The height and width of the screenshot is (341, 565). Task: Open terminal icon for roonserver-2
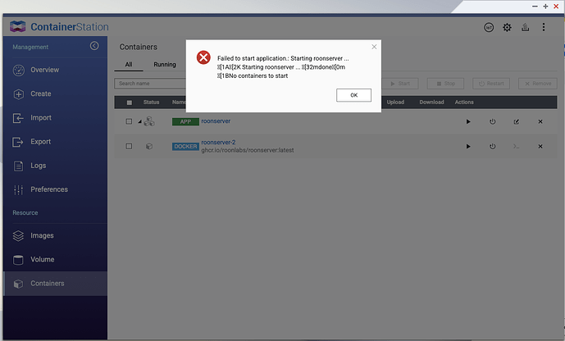click(517, 146)
